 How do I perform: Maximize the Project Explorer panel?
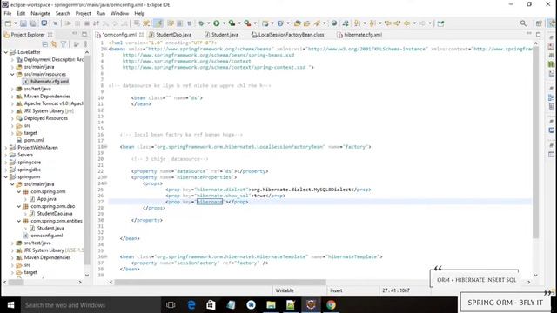(84, 35)
